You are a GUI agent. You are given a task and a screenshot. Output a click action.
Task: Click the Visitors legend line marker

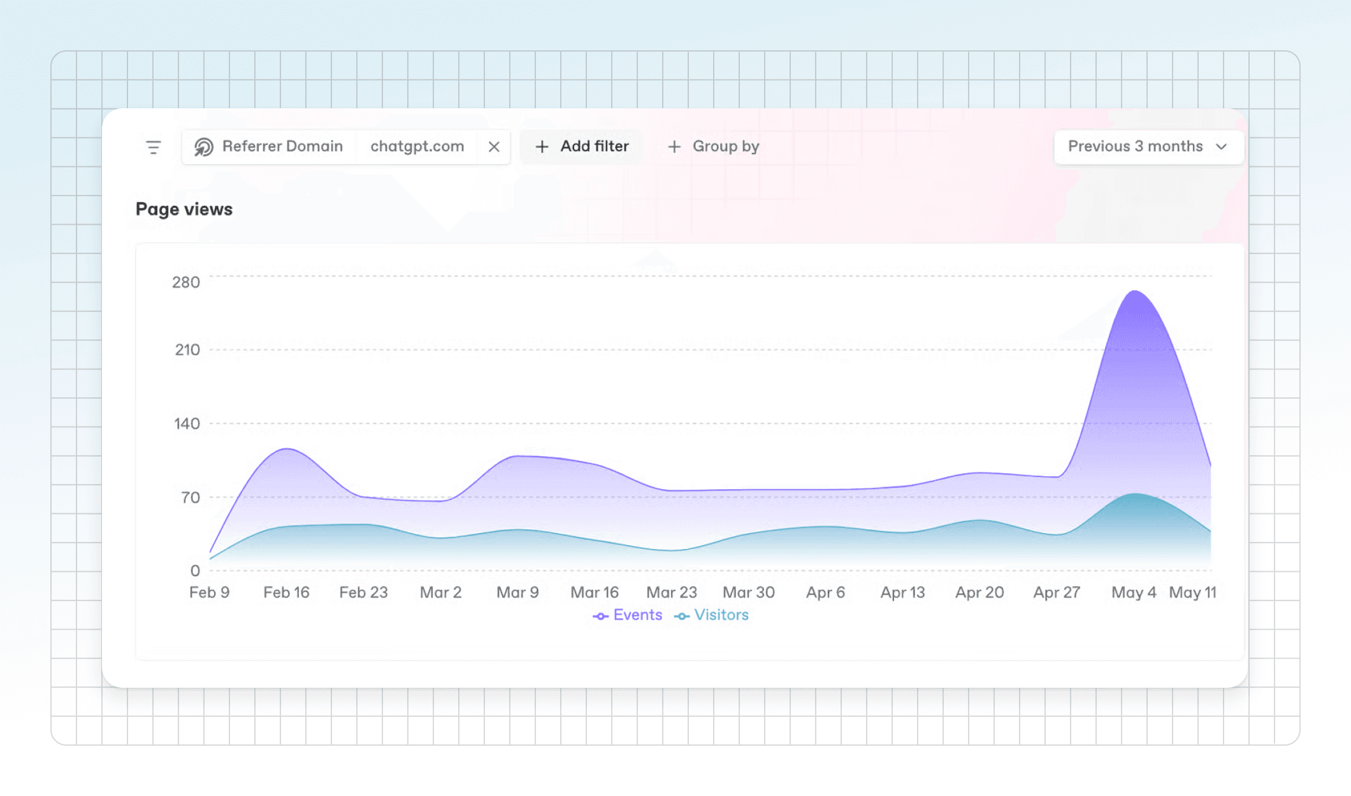[682, 616]
